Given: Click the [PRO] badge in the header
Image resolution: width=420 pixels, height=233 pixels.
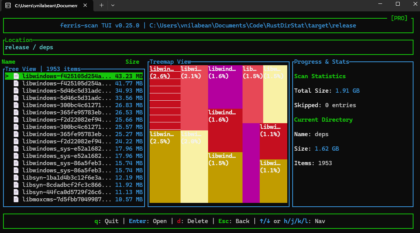Looking at the screenshot, I should pyautogui.click(x=399, y=18).
